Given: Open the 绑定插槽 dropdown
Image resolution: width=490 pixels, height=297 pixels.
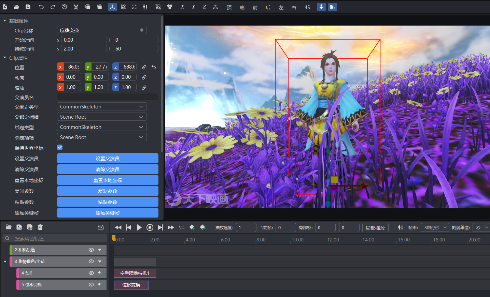Looking at the screenshot, I should [x=102, y=137].
